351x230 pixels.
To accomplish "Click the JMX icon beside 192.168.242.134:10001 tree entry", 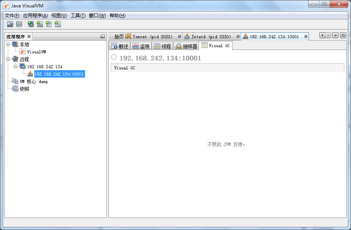I will (30, 74).
